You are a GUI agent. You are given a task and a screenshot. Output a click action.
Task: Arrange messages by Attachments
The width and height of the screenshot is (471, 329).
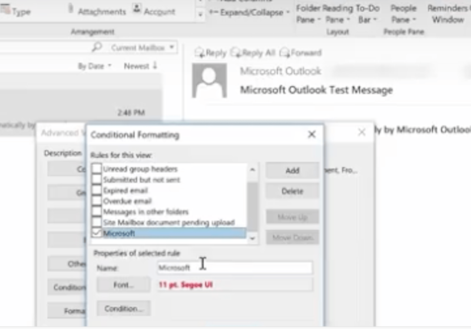(97, 11)
